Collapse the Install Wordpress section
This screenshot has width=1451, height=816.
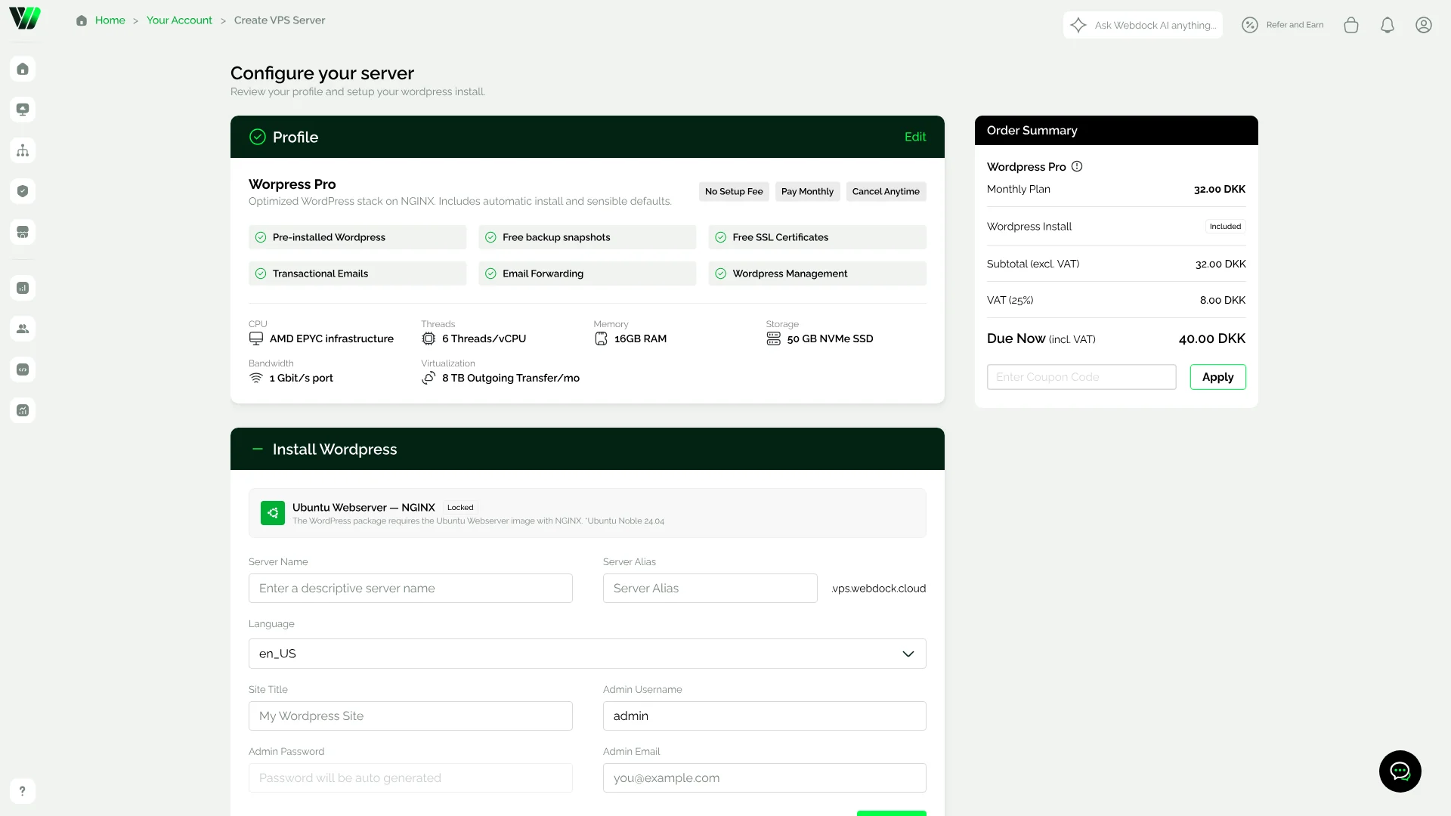pos(258,449)
